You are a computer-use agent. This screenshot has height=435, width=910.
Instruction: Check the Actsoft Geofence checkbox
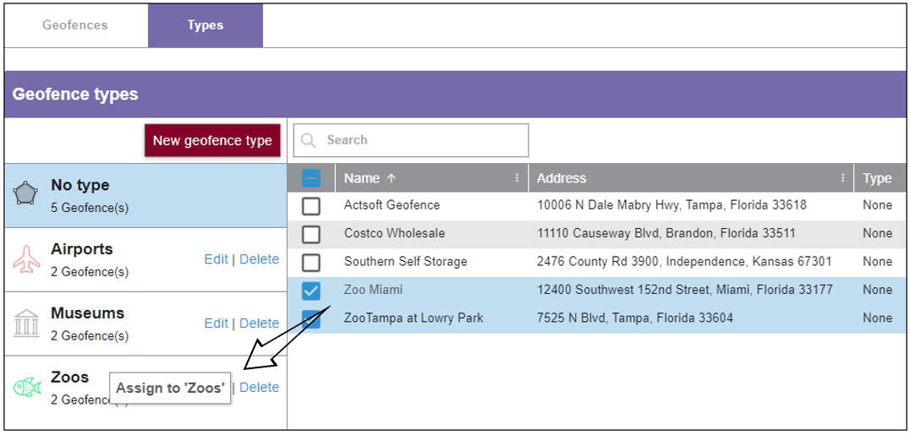click(x=311, y=205)
